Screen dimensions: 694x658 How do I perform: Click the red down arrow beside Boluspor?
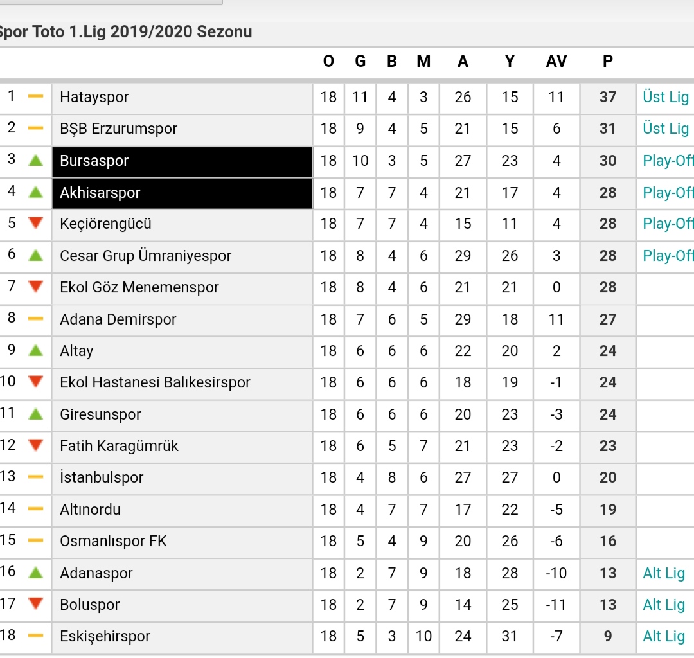[35, 603]
